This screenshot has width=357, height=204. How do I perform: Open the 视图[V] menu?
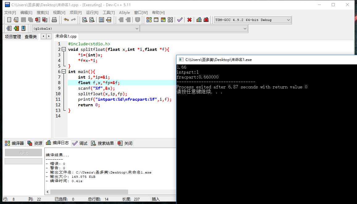point(59,13)
